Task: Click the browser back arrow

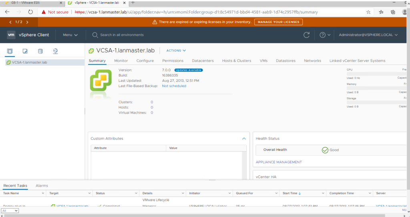Action: coord(7,12)
